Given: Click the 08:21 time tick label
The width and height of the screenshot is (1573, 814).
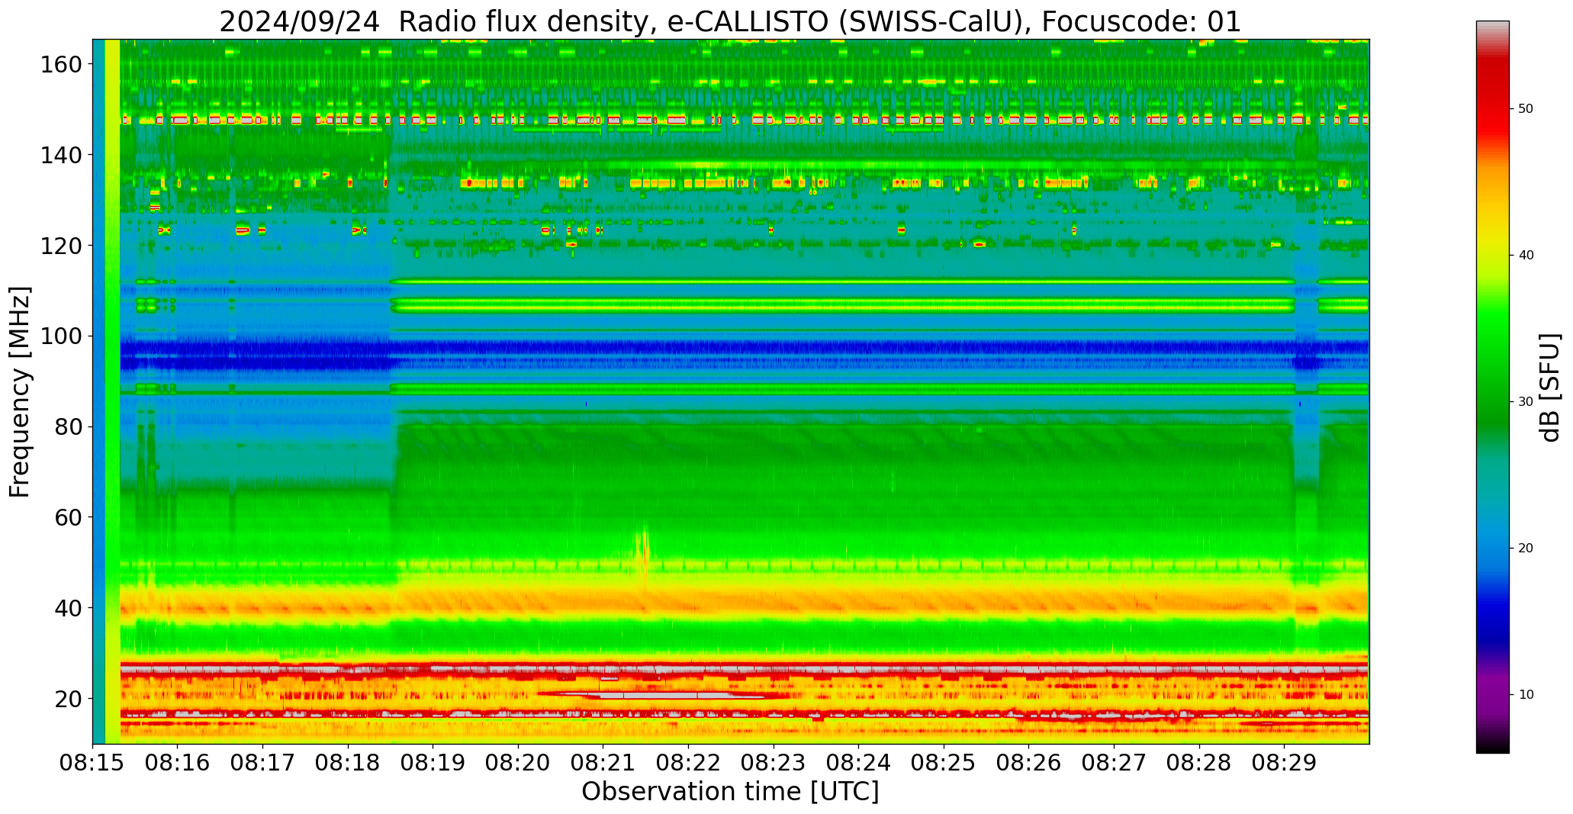Looking at the screenshot, I should pos(603,763).
